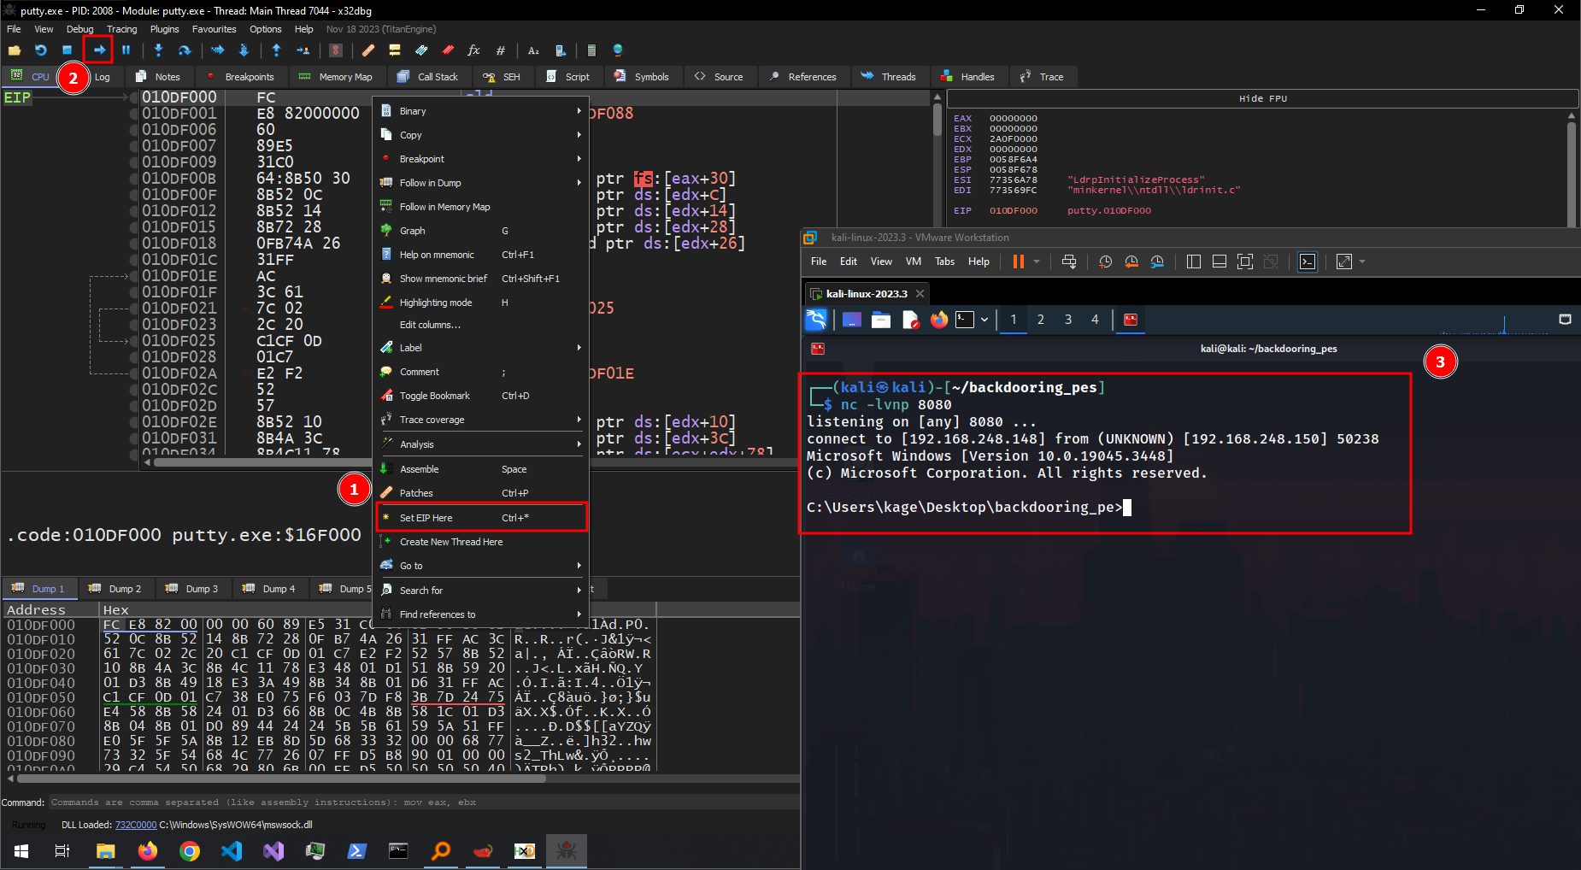Open the VMware power dropdown arrow beside pause
The image size is (1581, 870).
tap(1037, 262)
